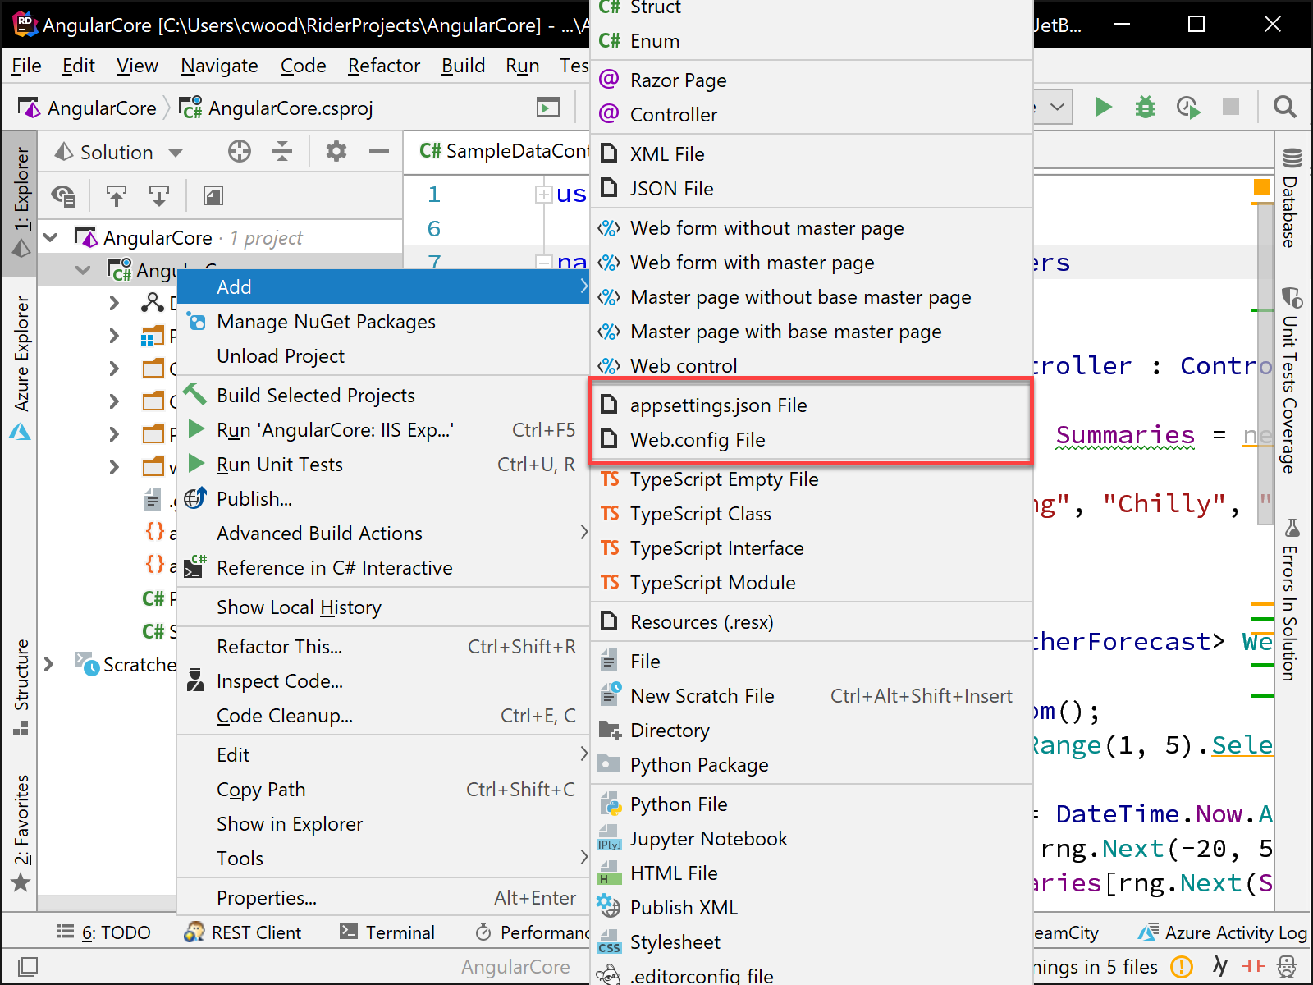Hide the Solution explorer panel
1313x985 pixels.
378,151
